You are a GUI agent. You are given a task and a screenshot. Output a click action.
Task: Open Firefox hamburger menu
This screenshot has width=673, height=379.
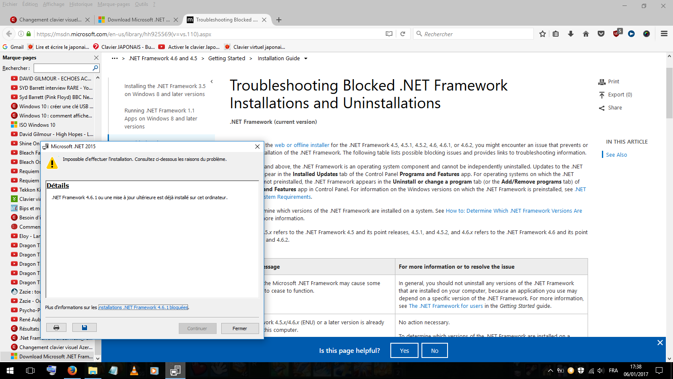664,34
